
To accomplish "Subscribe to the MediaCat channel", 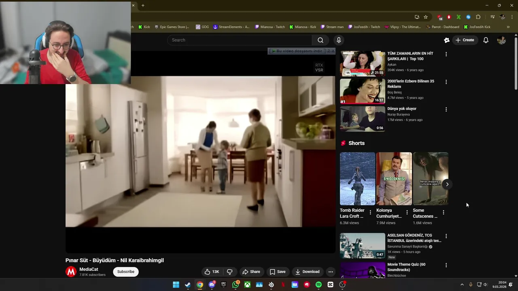I will click(x=126, y=272).
